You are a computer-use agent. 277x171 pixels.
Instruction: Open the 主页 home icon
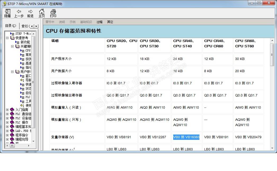tap(42, 13)
